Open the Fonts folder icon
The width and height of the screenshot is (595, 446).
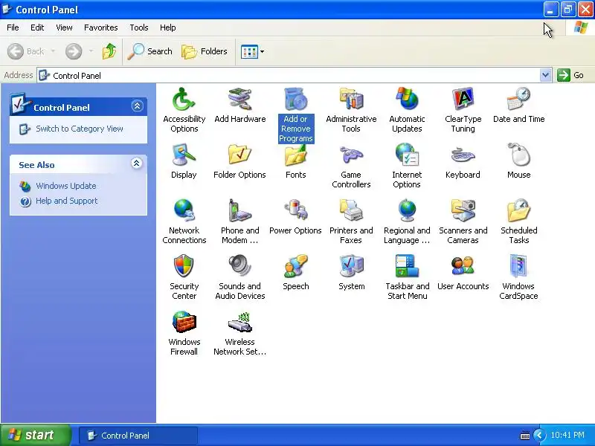point(296,161)
